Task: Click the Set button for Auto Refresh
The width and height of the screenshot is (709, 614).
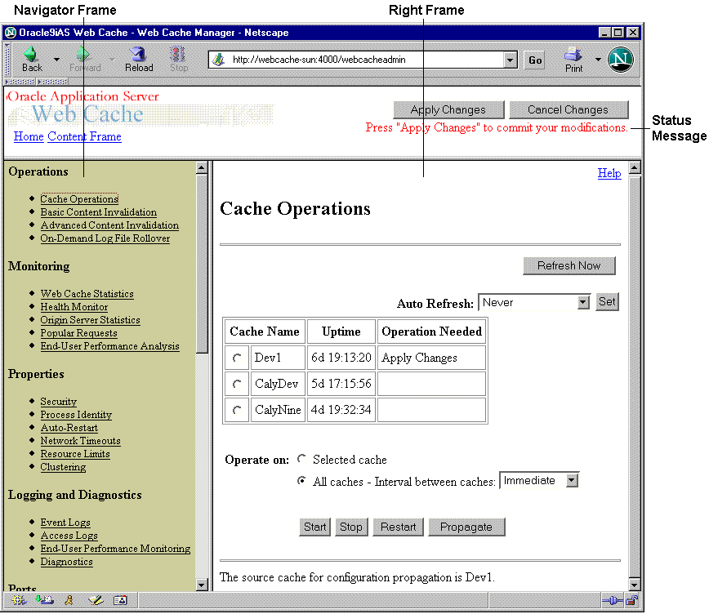Action: [x=607, y=301]
